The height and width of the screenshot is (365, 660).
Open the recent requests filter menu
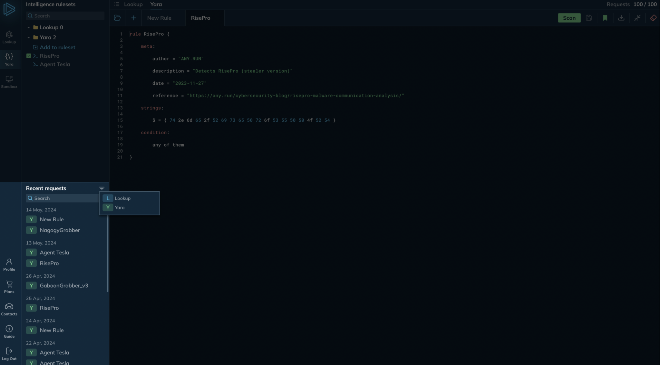click(x=102, y=188)
